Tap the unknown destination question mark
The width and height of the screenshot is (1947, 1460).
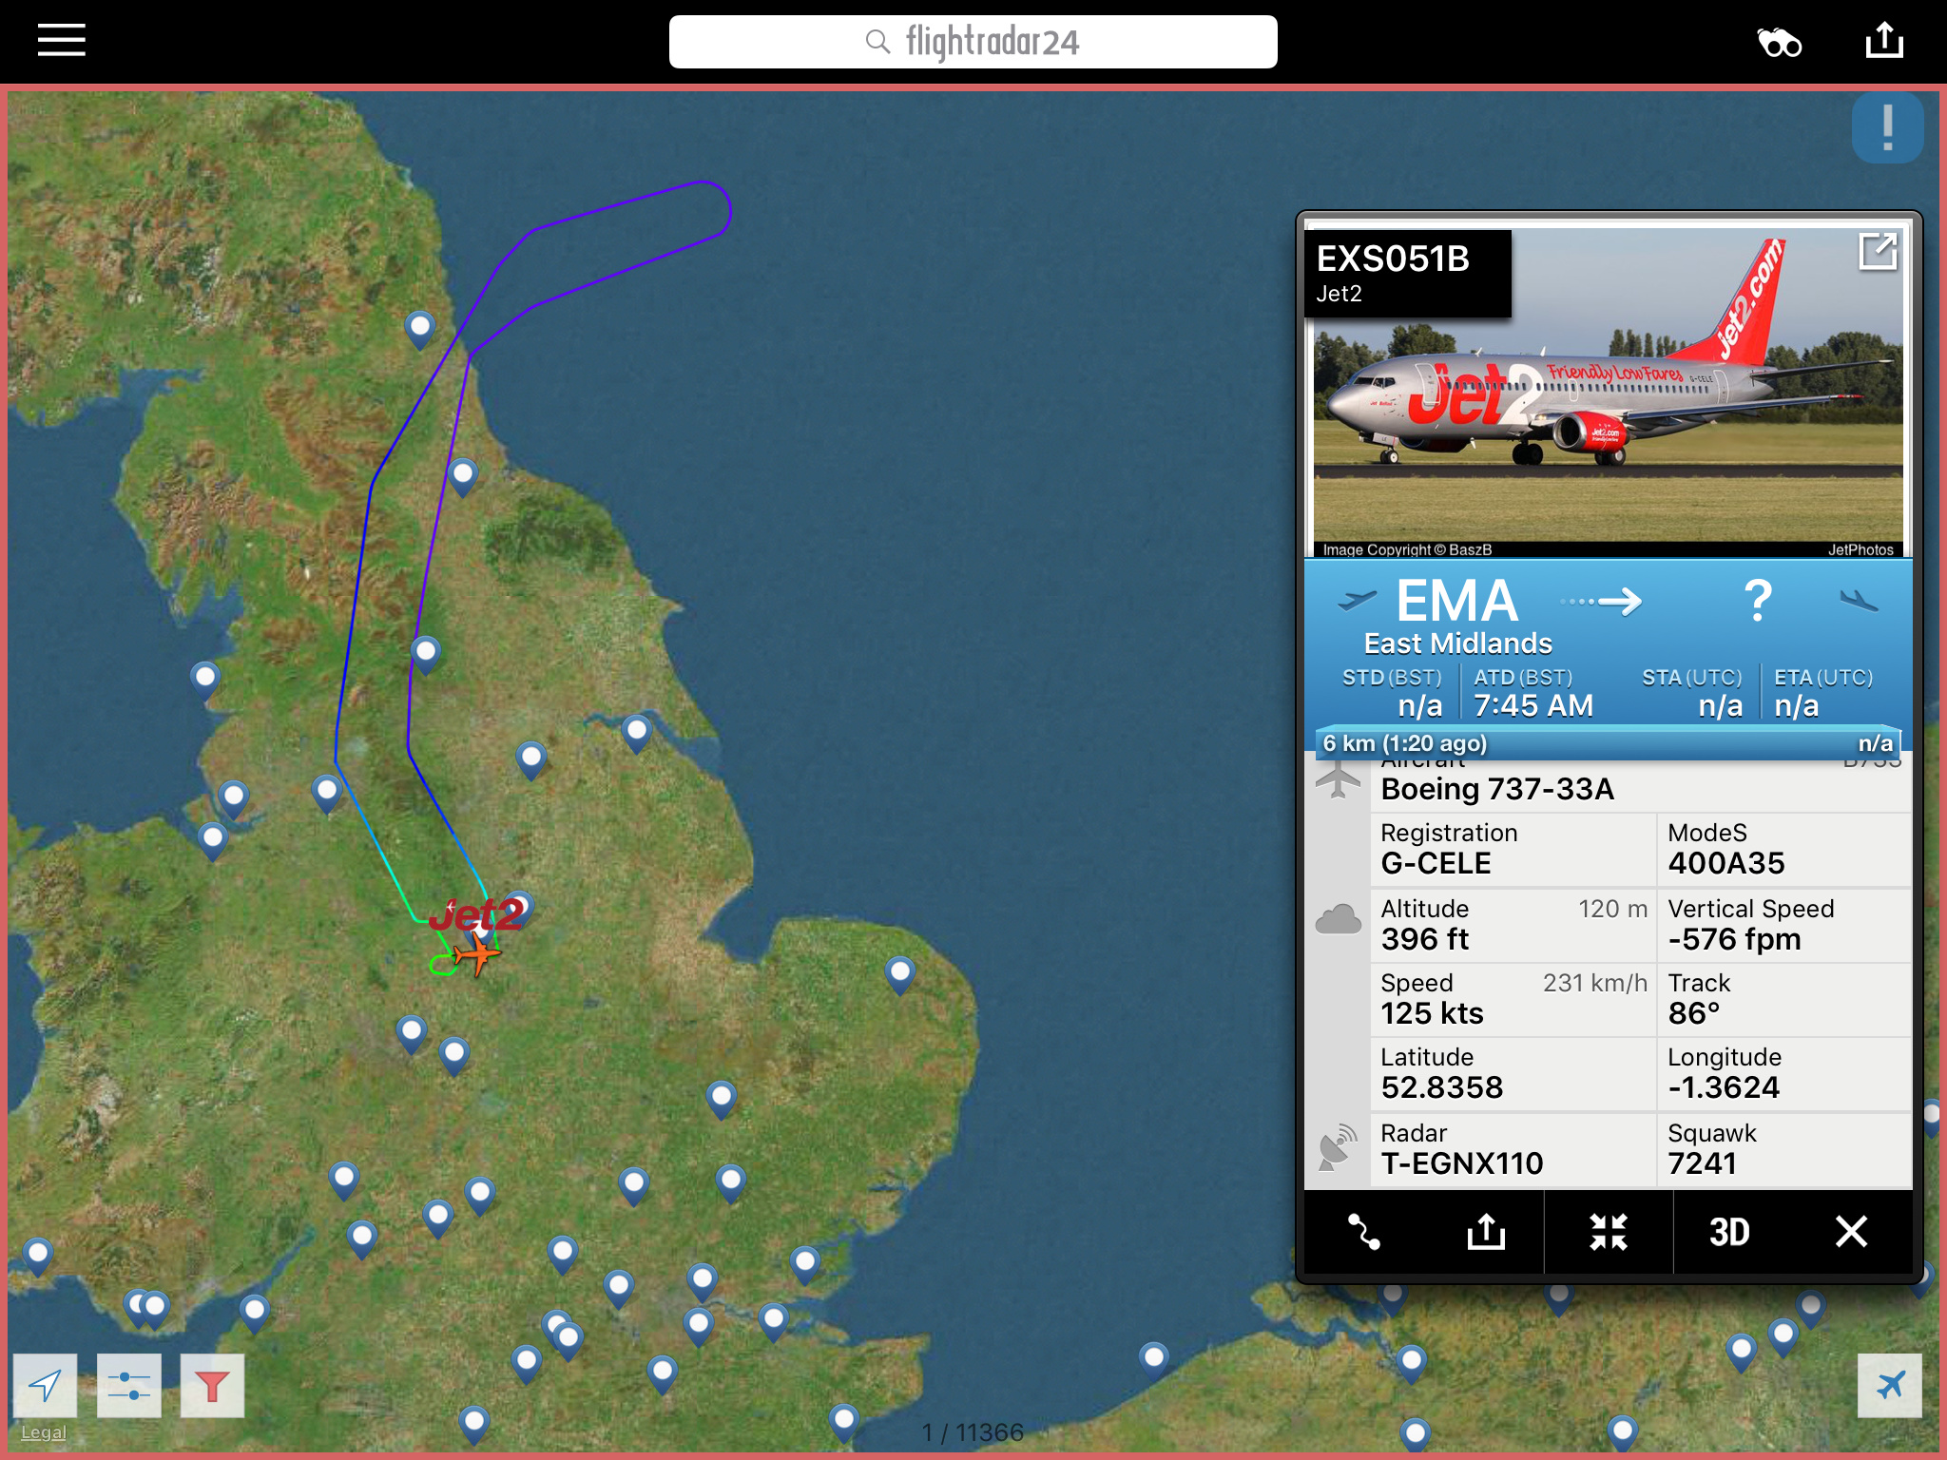[x=1758, y=601]
